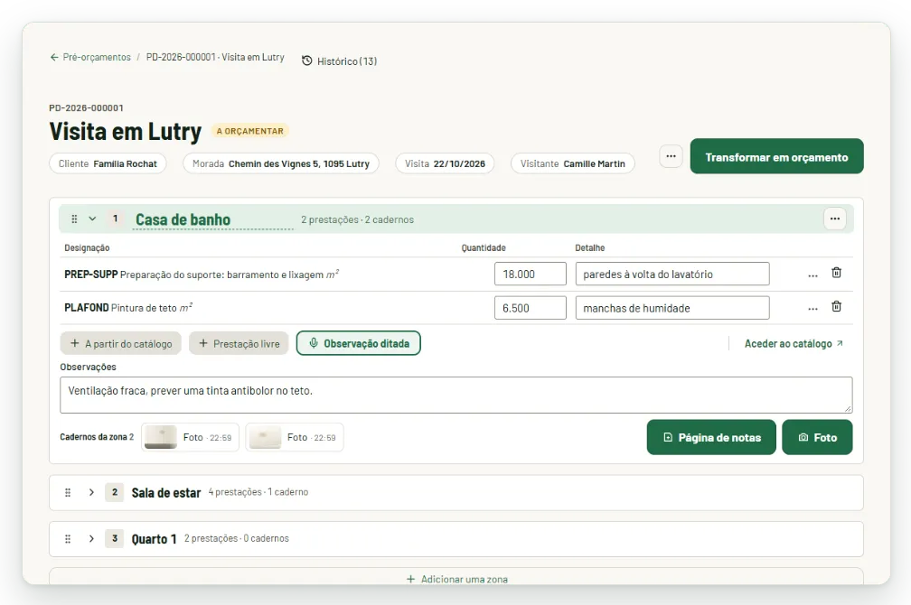911x605 pixels.
Task: Expand the Quarto 1 zone
Action: click(91, 539)
